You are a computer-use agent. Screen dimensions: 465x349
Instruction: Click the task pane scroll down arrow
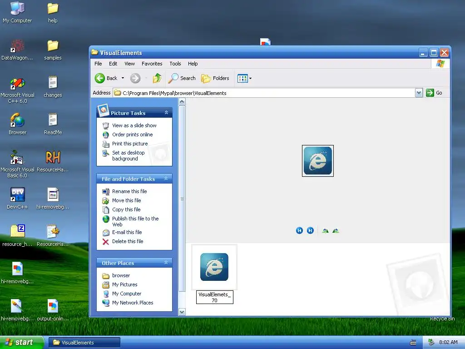coord(182,312)
